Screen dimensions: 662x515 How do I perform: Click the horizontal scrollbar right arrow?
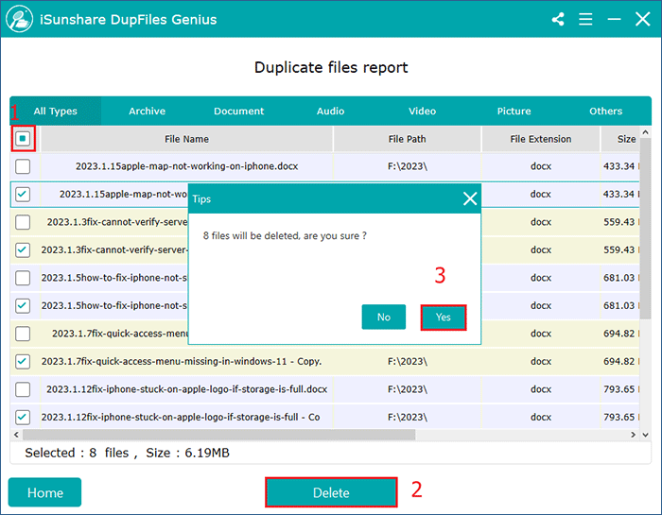coord(633,435)
